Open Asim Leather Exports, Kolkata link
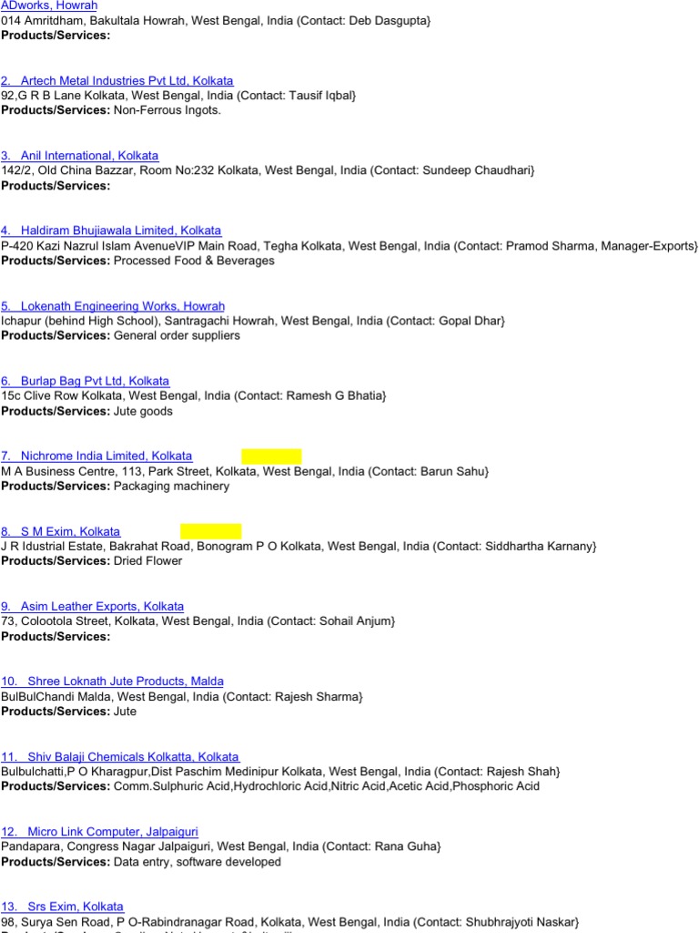 tap(92, 606)
